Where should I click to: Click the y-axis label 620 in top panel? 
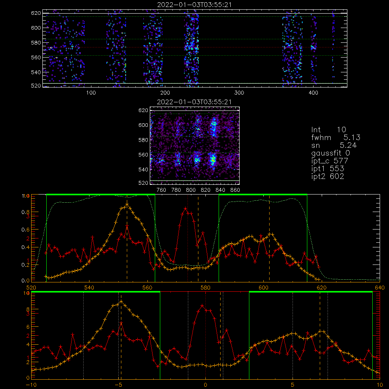click(x=36, y=13)
